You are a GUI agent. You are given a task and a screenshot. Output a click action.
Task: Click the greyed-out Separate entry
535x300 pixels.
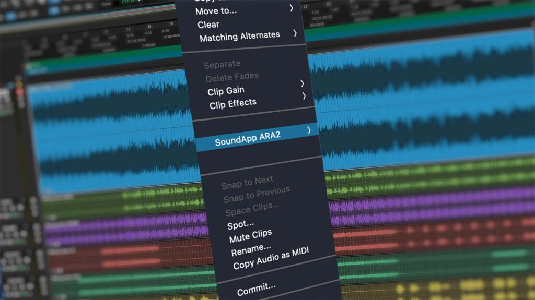pos(222,64)
